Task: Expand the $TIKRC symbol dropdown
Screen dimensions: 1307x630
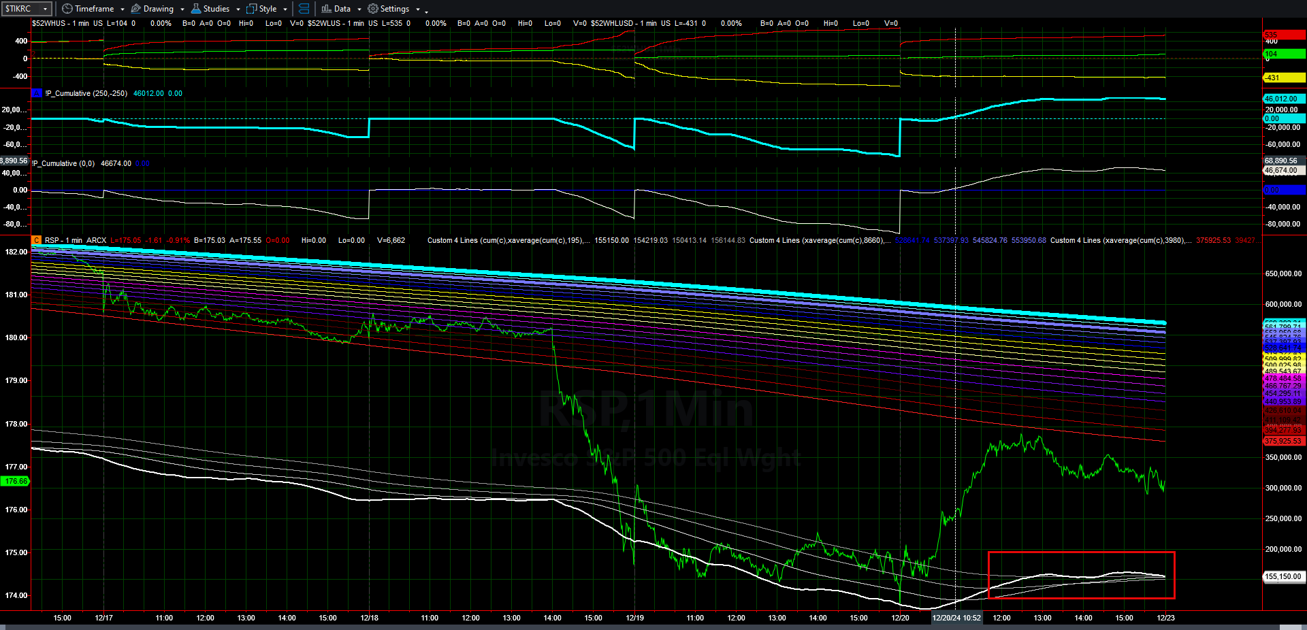Action: [45, 9]
